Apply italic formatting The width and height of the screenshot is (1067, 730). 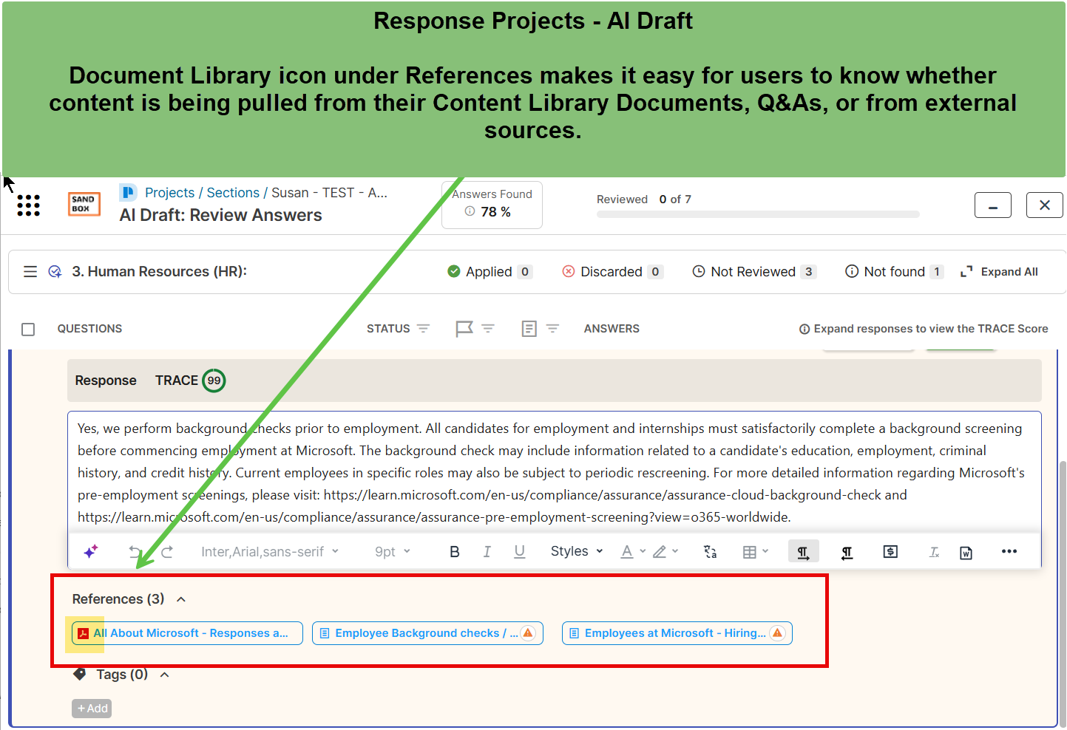pyautogui.click(x=487, y=552)
